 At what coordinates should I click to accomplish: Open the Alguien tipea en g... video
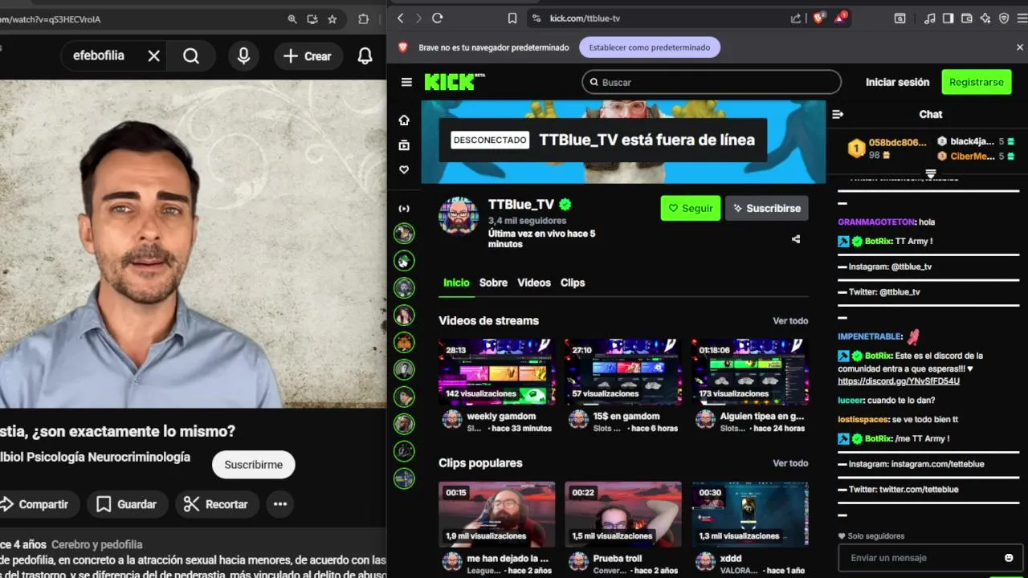749,372
